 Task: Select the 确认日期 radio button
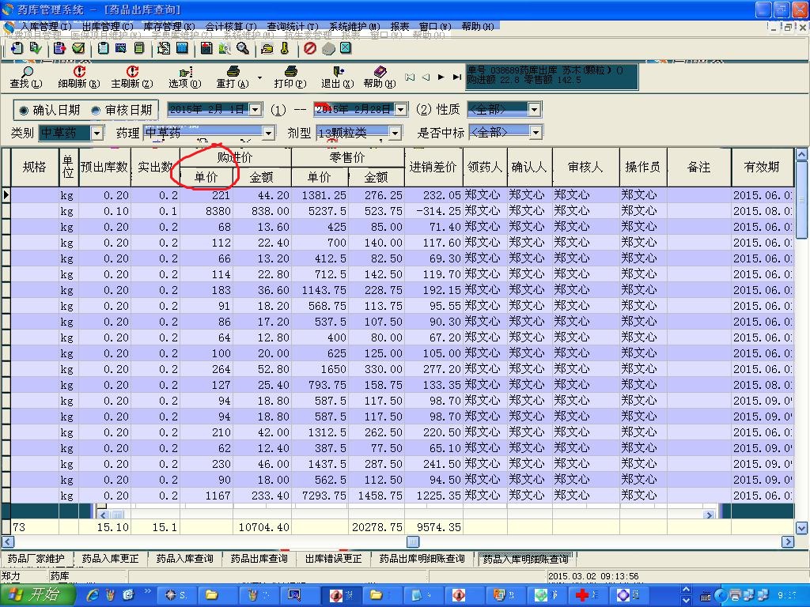tap(24, 110)
